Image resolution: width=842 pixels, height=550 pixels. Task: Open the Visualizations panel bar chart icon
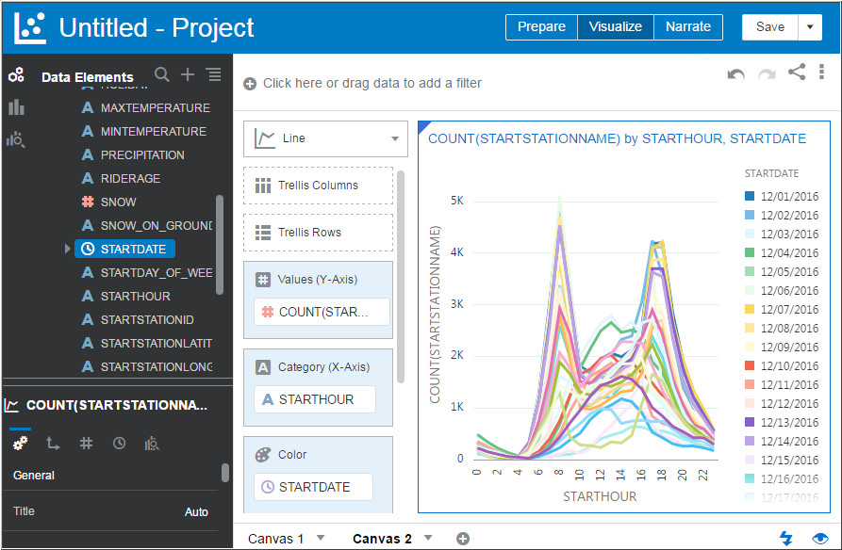pyautogui.click(x=16, y=107)
